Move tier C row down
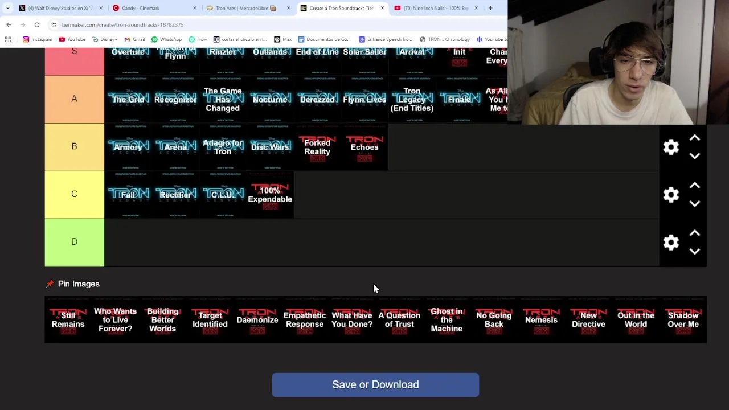The height and width of the screenshot is (410, 729). pyautogui.click(x=695, y=203)
